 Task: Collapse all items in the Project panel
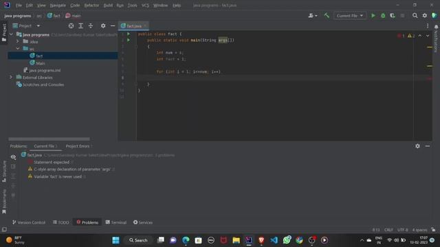91,26
